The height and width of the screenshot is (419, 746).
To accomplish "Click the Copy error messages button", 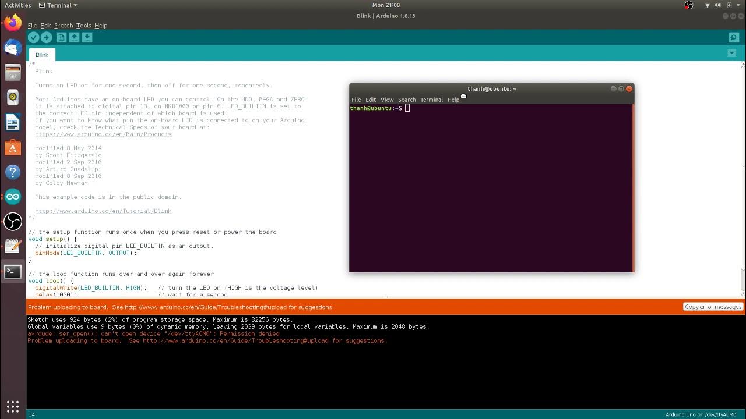I will pyautogui.click(x=713, y=307).
